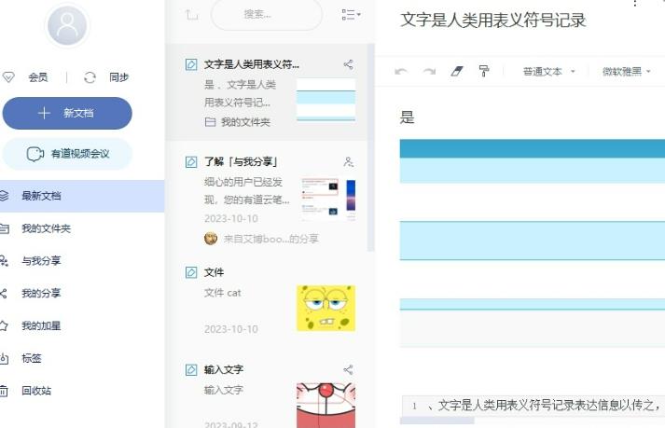The image size is (665, 428).
Task: Click the go-up-level arrow icon
Action: pyautogui.click(x=191, y=14)
